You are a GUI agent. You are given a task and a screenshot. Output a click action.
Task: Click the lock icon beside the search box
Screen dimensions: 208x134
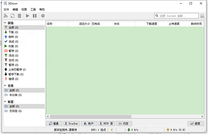pos(202,16)
